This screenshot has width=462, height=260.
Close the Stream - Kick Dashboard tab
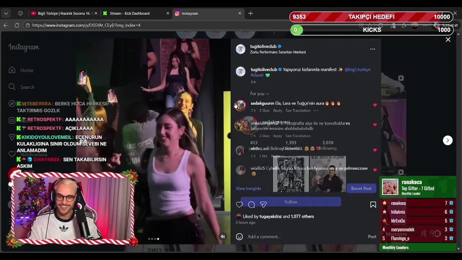point(168,13)
